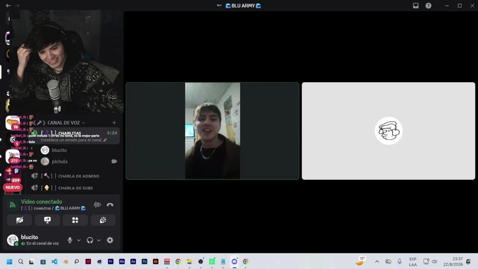Open Adobe InDesign from taskbar
The height and width of the screenshot is (269, 478).
[x=88, y=262]
